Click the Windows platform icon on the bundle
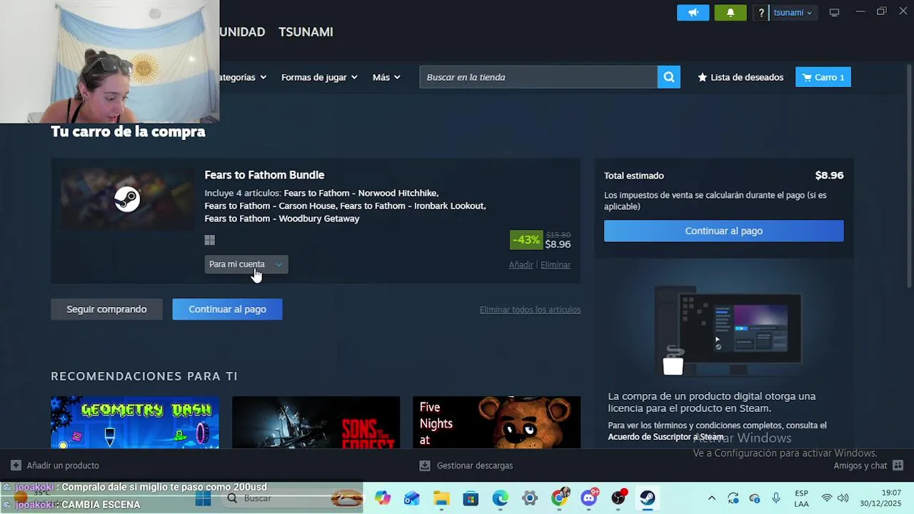The width and height of the screenshot is (914, 514). pyautogui.click(x=209, y=241)
